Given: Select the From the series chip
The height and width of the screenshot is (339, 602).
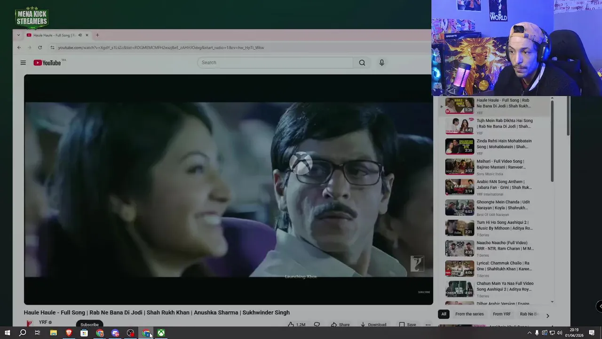Looking at the screenshot, I should coord(469,314).
